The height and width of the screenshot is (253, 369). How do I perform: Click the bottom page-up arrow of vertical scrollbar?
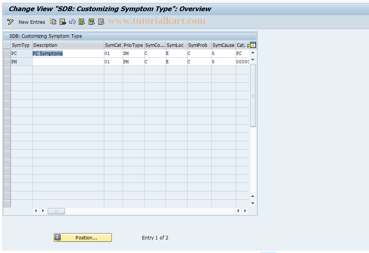[x=253, y=196]
